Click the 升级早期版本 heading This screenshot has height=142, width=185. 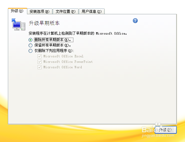pos(44,23)
